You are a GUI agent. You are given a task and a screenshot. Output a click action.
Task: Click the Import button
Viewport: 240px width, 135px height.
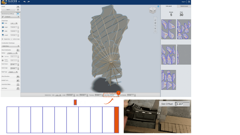click(x=8, y=9)
